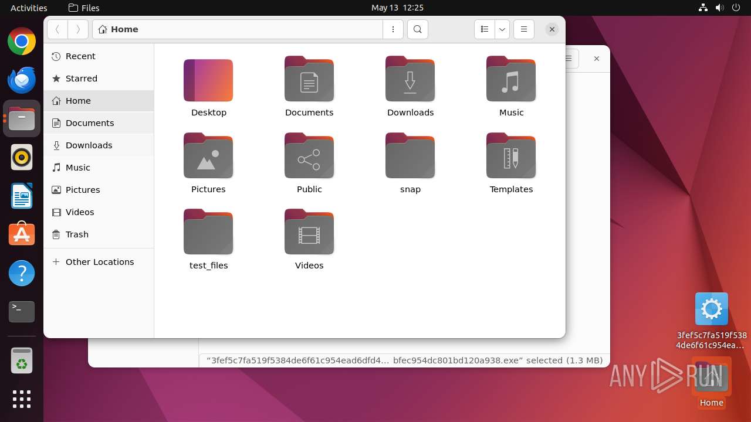The width and height of the screenshot is (751, 422).
Task: Open the Documents folder icon
Action: click(x=309, y=79)
